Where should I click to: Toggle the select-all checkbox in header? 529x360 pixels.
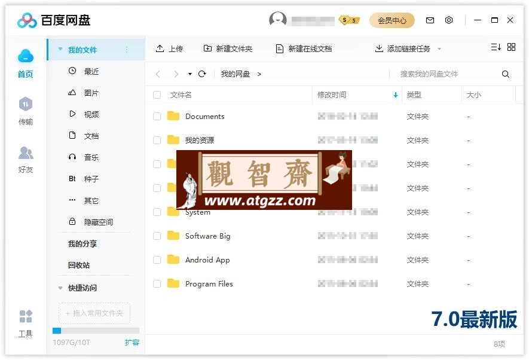coord(157,95)
